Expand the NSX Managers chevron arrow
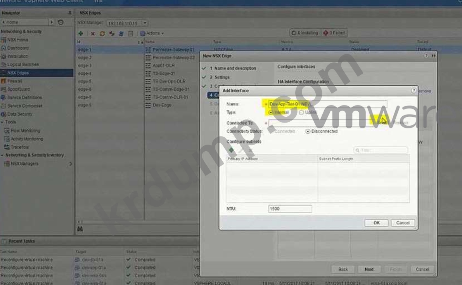The height and width of the screenshot is (285, 462). point(70,164)
